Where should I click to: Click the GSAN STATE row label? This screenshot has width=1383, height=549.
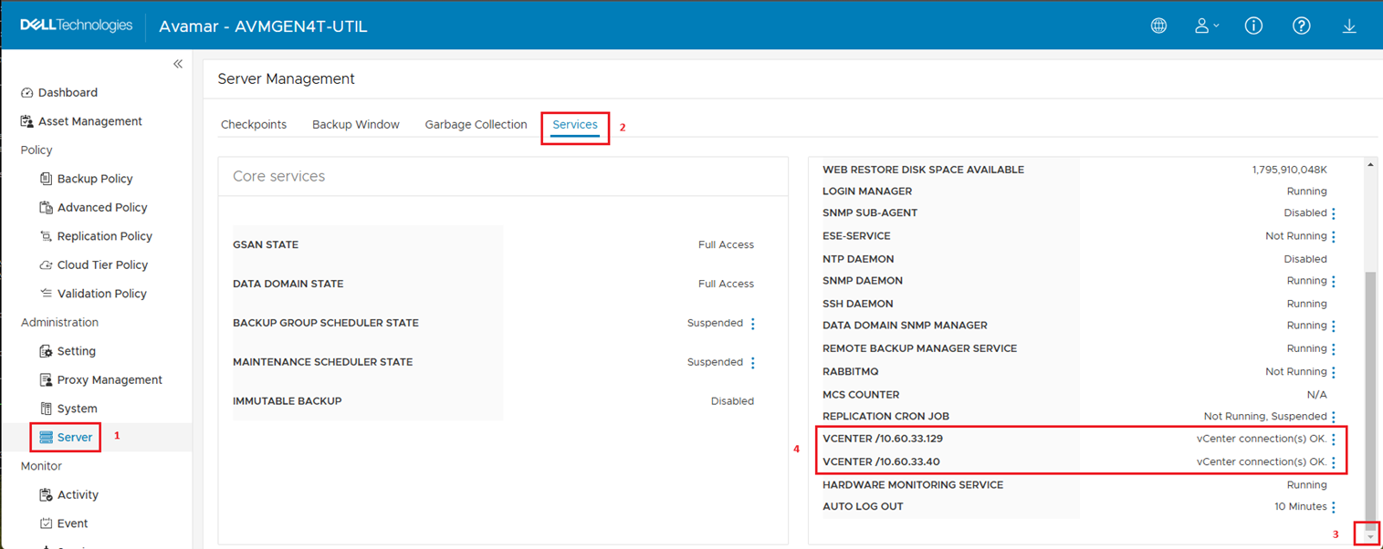[266, 244]
